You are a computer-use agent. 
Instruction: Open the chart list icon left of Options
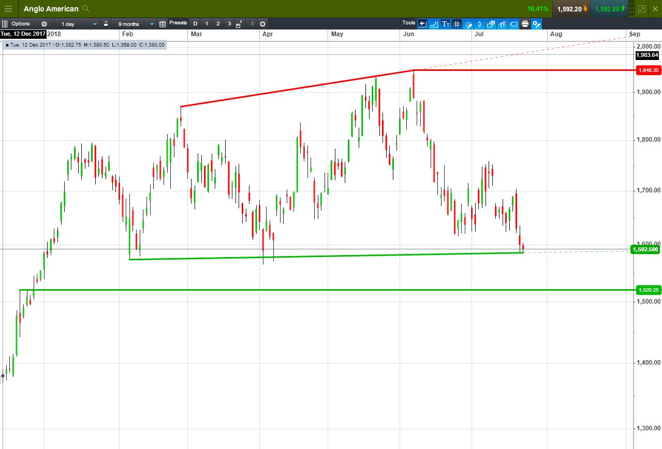5,24
